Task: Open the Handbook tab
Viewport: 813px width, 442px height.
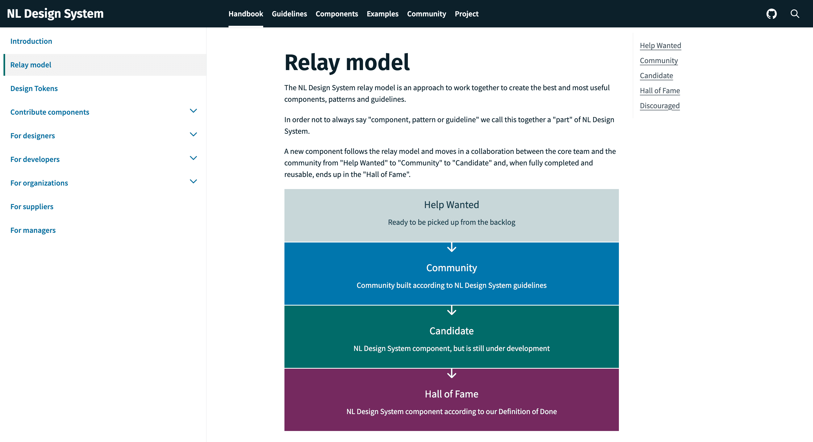Action: tap(245, 14)
